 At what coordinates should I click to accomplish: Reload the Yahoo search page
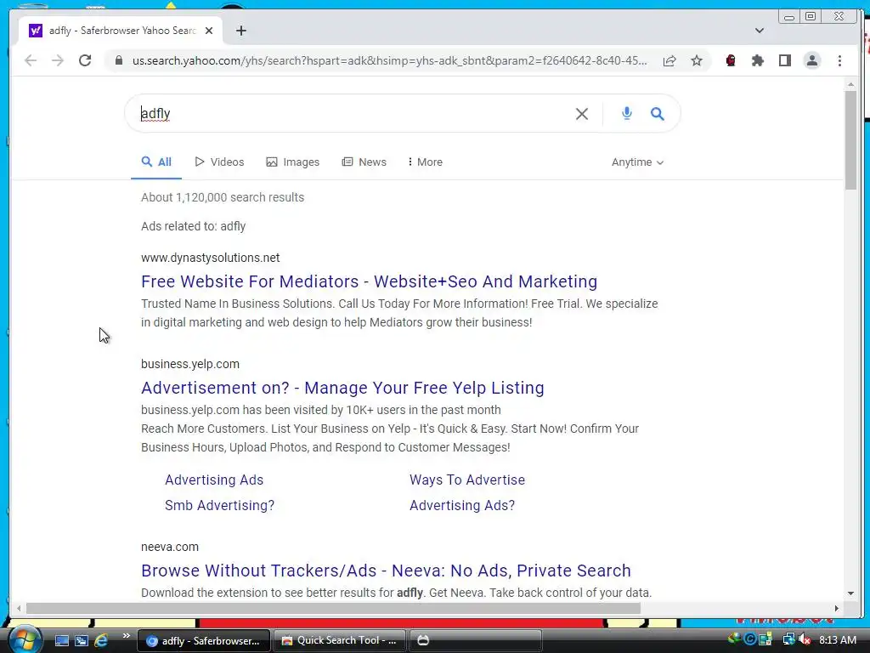(85, 60)
